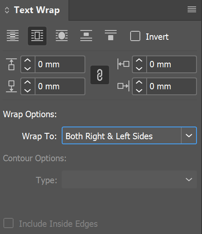Select the No text wrap icon
The width and height of the screenshot is (202, 234).
click(13, 36)
